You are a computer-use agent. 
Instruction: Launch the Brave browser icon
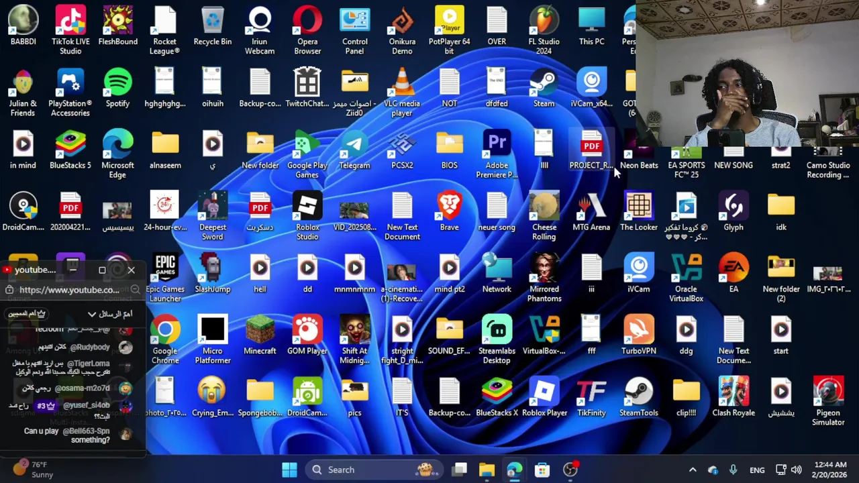(450, 212)
